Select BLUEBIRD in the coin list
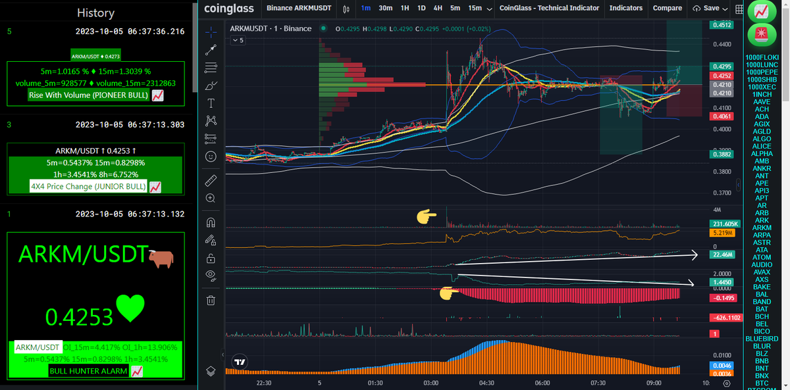This screenshot has width=790, height=390. click(x=762, y=339)
